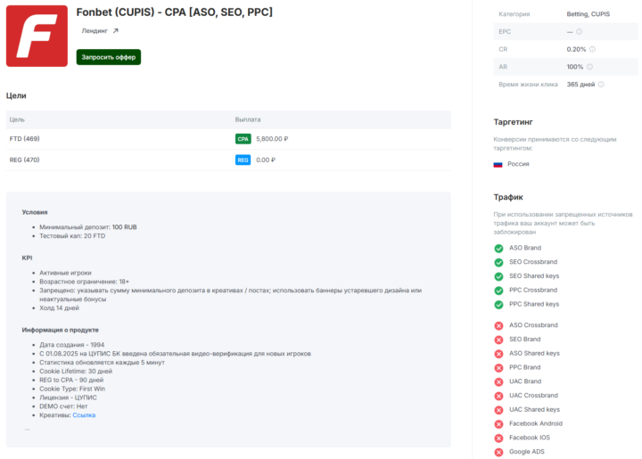Click the ASO Brand traffic label

525,248
